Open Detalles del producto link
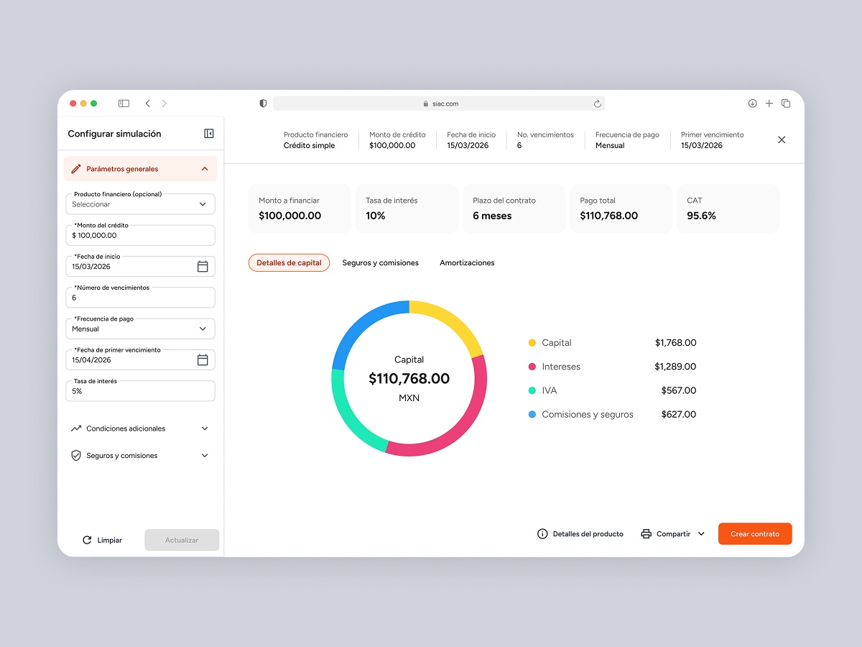The image size is (862, 647). pyautogui.click(x=580, y=534)
